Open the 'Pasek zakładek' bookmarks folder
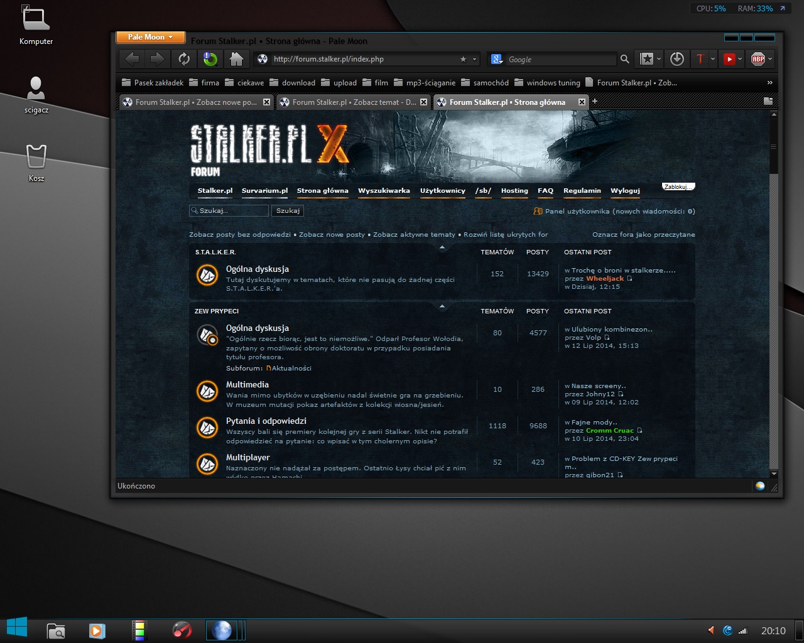The image size is (804, 643). coord(153,82)
